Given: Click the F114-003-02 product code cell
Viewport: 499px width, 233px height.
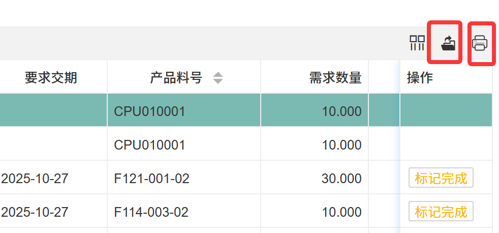Looking at the screenshot, I should tap(151, 212).
